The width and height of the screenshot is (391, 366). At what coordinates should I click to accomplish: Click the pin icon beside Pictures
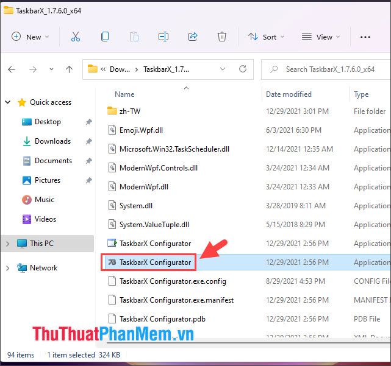click(x=89, y=180)
